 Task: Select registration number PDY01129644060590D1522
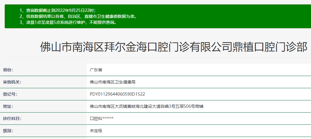tap(118, 94)
